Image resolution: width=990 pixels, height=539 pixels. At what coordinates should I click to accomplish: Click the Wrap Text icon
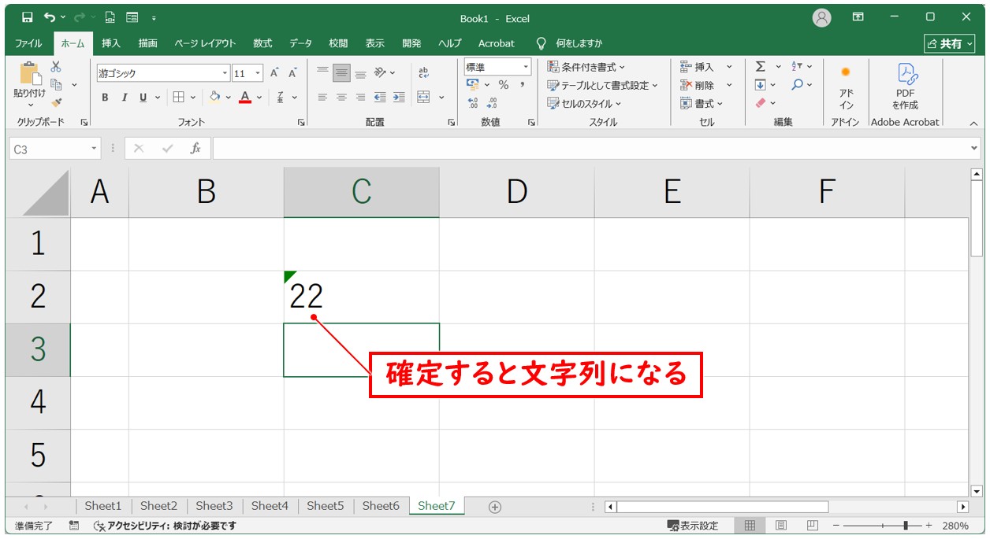(423, 72)
